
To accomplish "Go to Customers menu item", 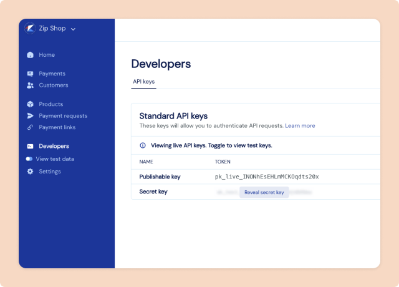I will click(54, 85).
